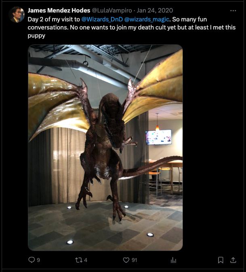The image size is (246, 272).
Task: Click the retweet count showing 4
Action: (85, 260)
